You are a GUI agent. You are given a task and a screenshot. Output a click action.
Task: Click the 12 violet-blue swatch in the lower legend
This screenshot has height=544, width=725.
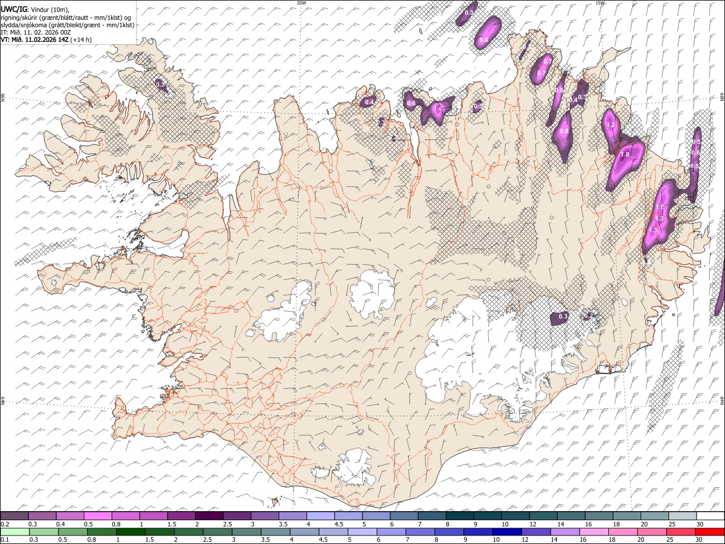click(x=535, y=532)
